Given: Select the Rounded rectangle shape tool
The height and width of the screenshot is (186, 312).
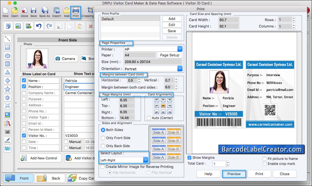Looking at the screenshot, I should (x=7, y=64).
